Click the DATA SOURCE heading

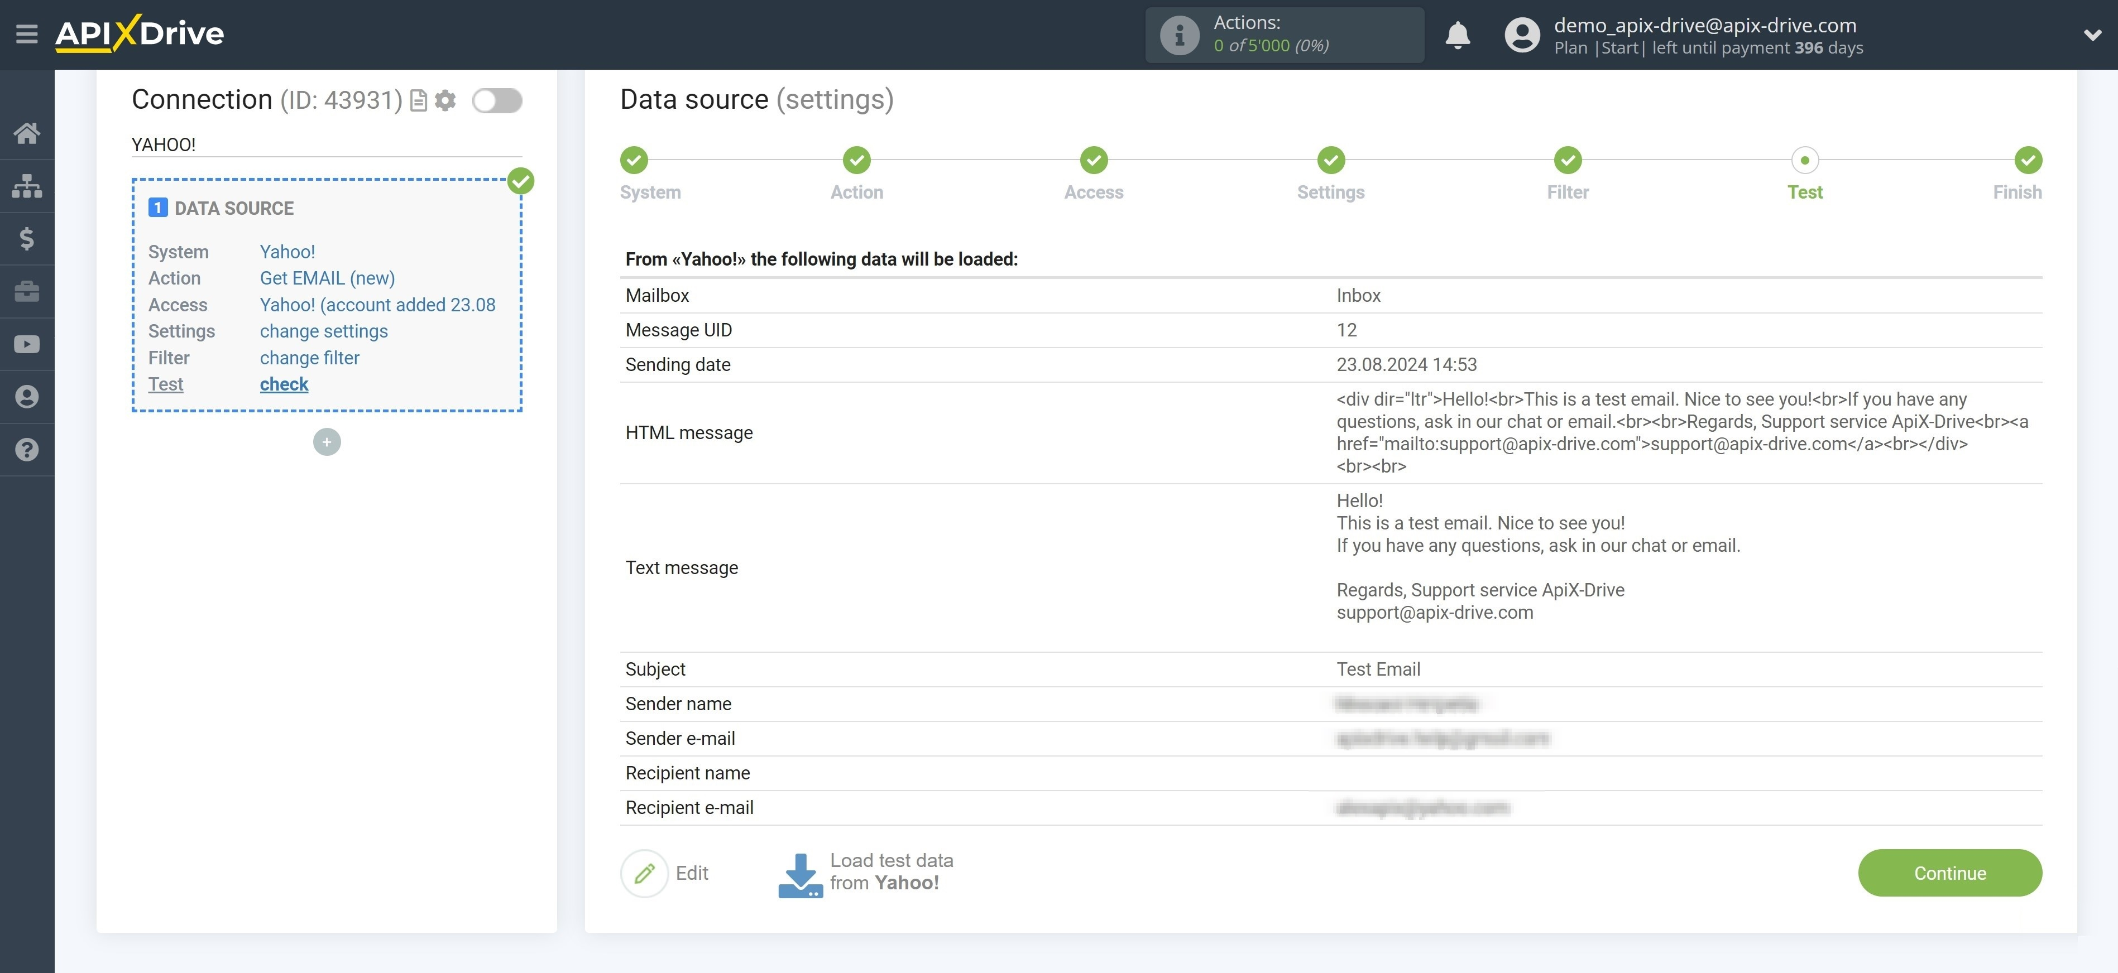click(233, 208)
